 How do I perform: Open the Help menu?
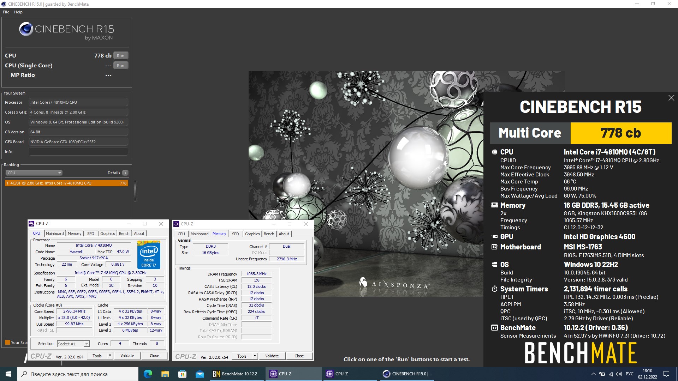click(18, 12)
